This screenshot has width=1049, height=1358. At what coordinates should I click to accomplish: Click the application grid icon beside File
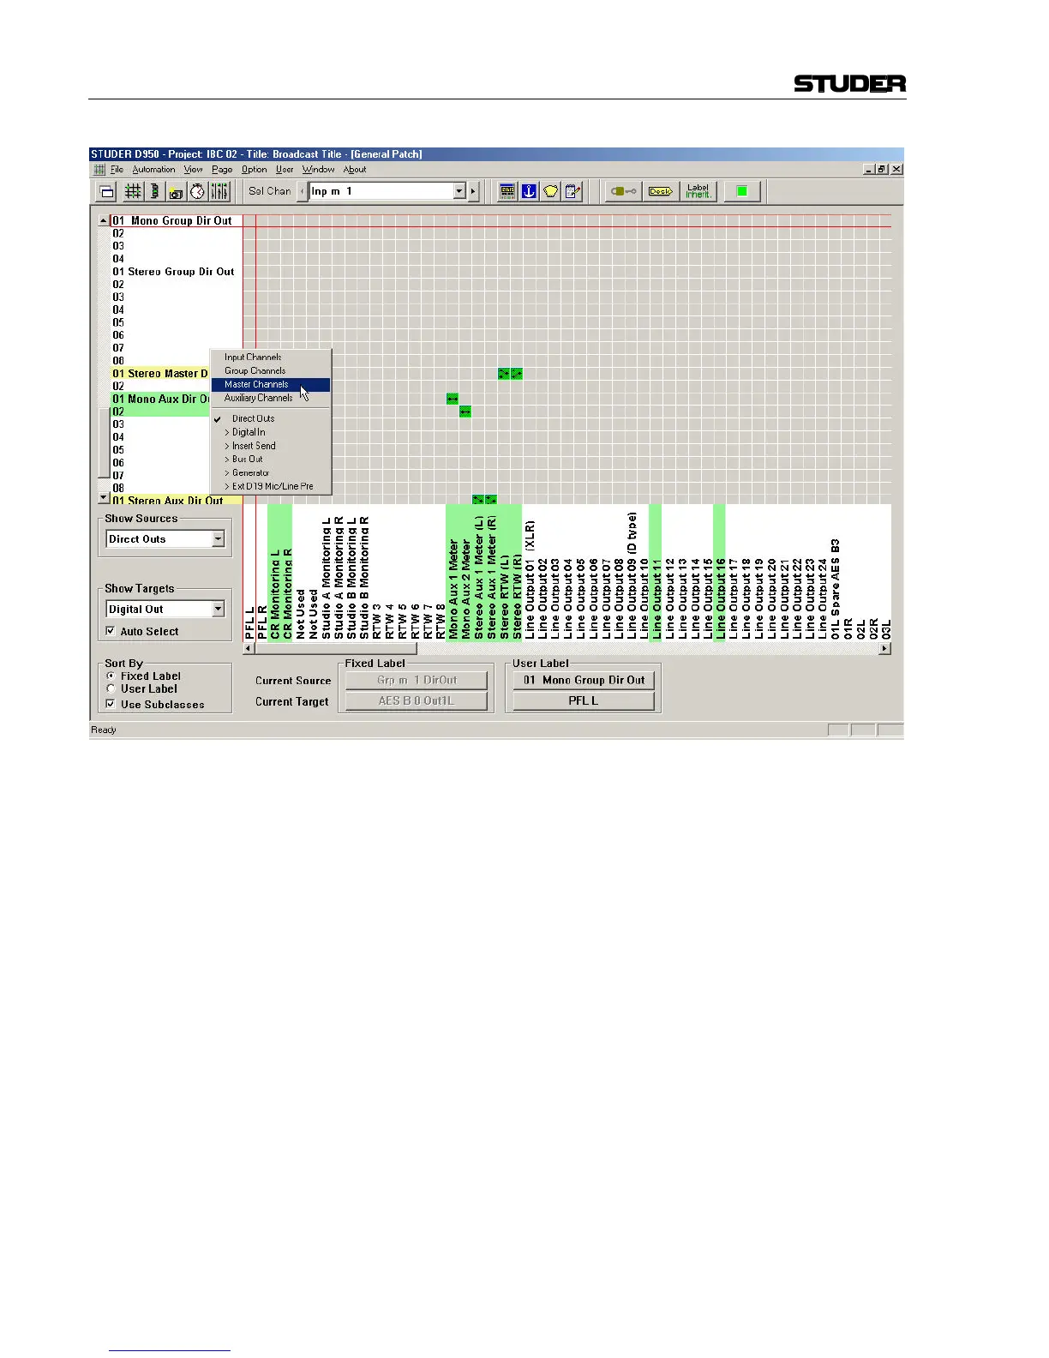pyautogui.click(x=100, y=170)
